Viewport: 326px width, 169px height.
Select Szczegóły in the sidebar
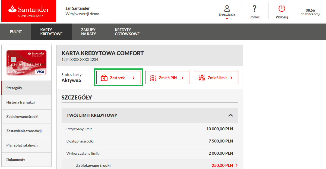tap(26, 88)
